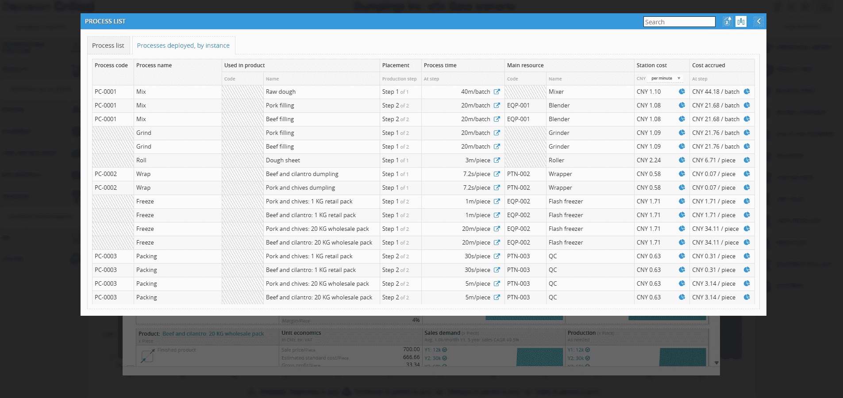Open the per minute station cost dropdown
This screenshot has height=398, width=843.
[x=666, y=78]
